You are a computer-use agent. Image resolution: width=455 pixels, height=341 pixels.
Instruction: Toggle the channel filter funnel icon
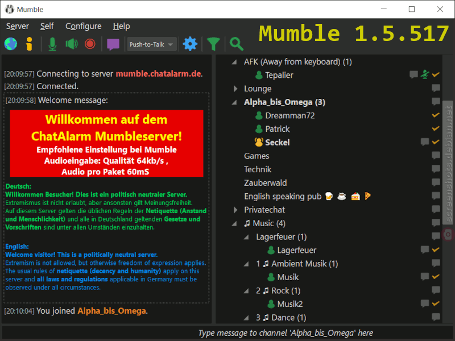pos(214,44)
